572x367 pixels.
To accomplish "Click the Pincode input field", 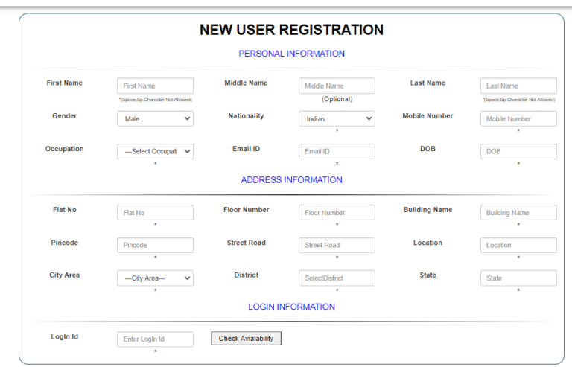I will 155,246.
